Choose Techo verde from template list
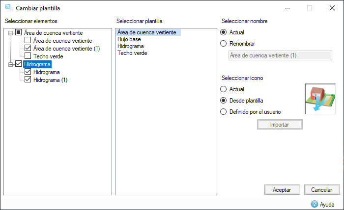The image size is (344, 210). click(x=132, y=53)
